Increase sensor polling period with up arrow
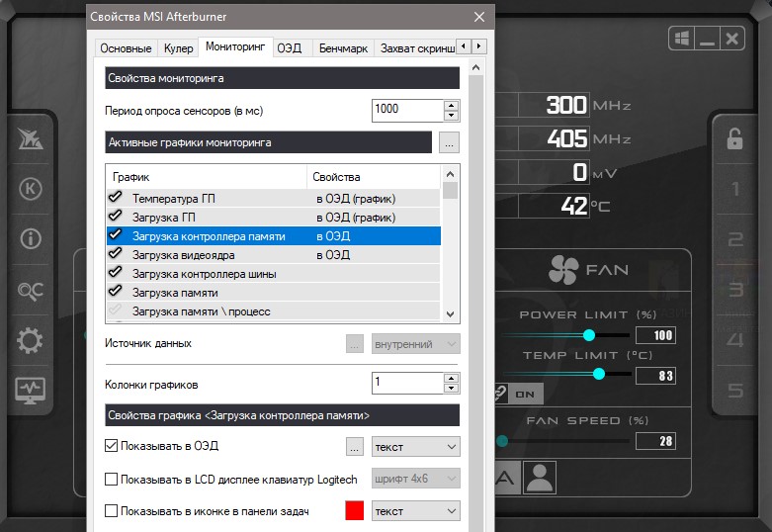The height and width of the screenshot is (532, 772). [451, 106]
